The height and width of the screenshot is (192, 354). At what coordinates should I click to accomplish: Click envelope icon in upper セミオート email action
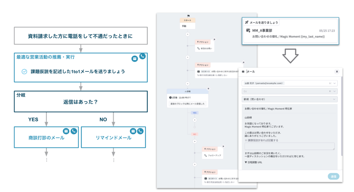[x=198, y=71]
